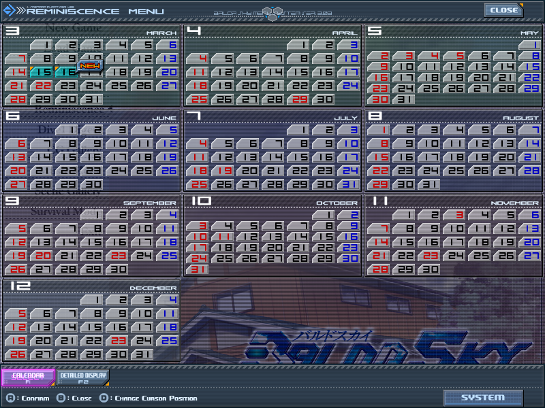Select July 7 date cell
545x408 pixels.
coord(273,143)
